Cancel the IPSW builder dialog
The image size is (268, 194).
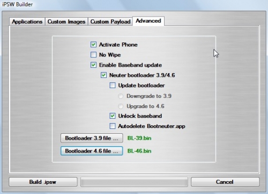[x=225, y=182]
